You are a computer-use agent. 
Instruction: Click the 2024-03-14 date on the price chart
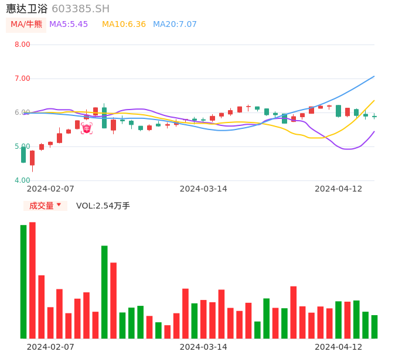pos(203,189)
